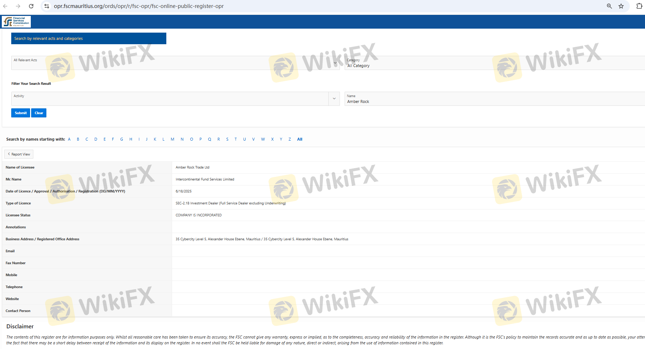The height and width of the screenshot is (349, 645).
Task: Click the 'Website' row label
Action: tap(12, 299)
